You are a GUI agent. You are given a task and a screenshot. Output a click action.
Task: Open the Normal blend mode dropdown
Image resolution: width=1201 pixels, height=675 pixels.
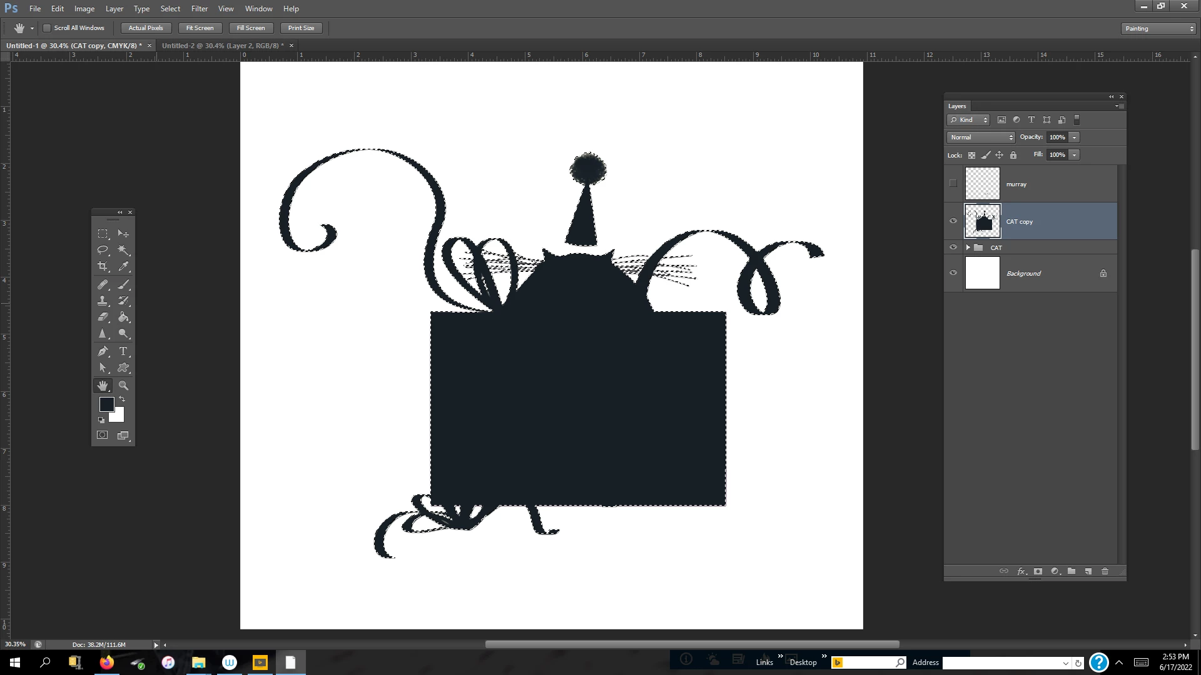click(x=980, y=137)
